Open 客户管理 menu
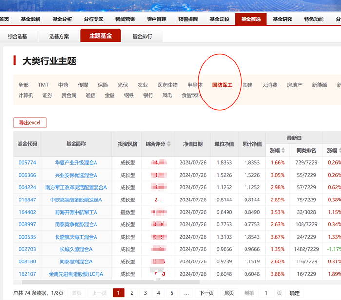 156,19
